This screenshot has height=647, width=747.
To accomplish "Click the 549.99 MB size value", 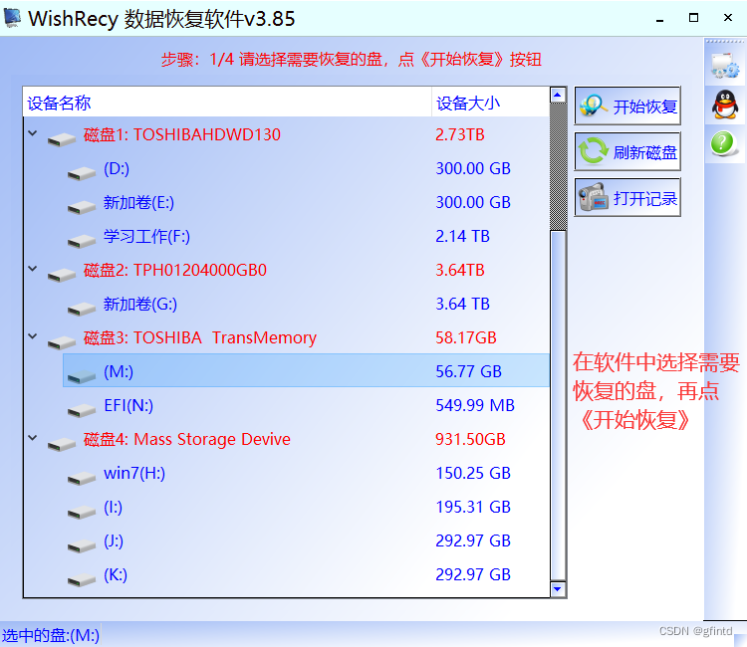I will [x=475, y=405].
